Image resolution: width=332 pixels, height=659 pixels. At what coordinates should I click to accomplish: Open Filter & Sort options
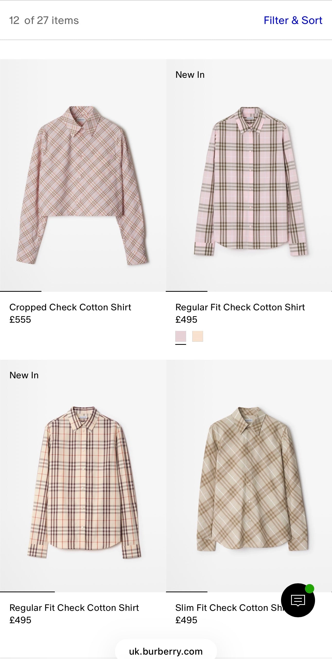point(293,20)
